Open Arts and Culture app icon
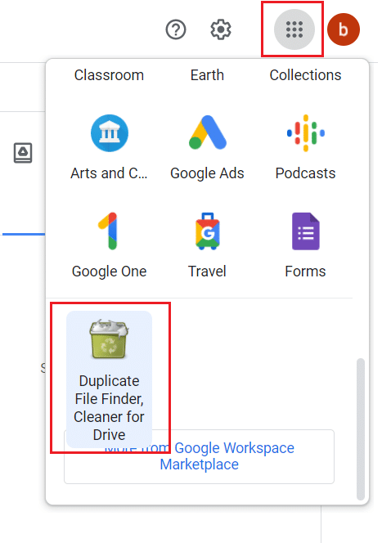 click(110, 133)
